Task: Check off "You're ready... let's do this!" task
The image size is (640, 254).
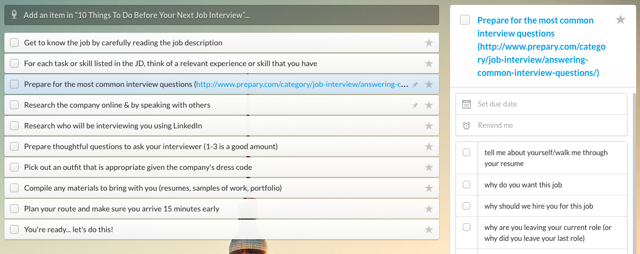Action: tap(14, 229)
